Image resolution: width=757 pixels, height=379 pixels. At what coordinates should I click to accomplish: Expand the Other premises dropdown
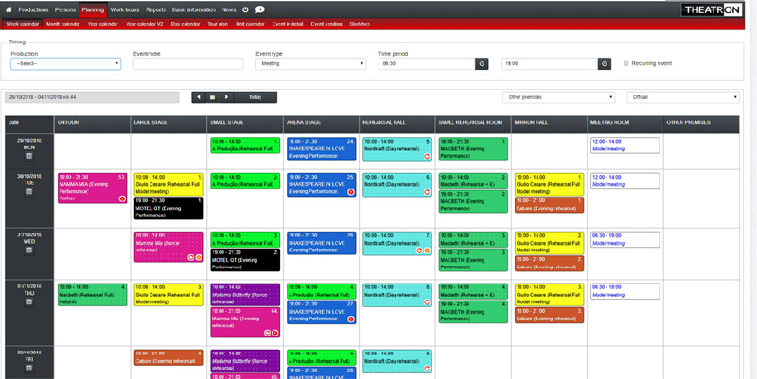coord(561,97)
